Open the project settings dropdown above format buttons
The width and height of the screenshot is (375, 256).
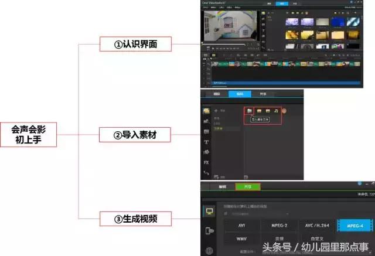[260, 214]
